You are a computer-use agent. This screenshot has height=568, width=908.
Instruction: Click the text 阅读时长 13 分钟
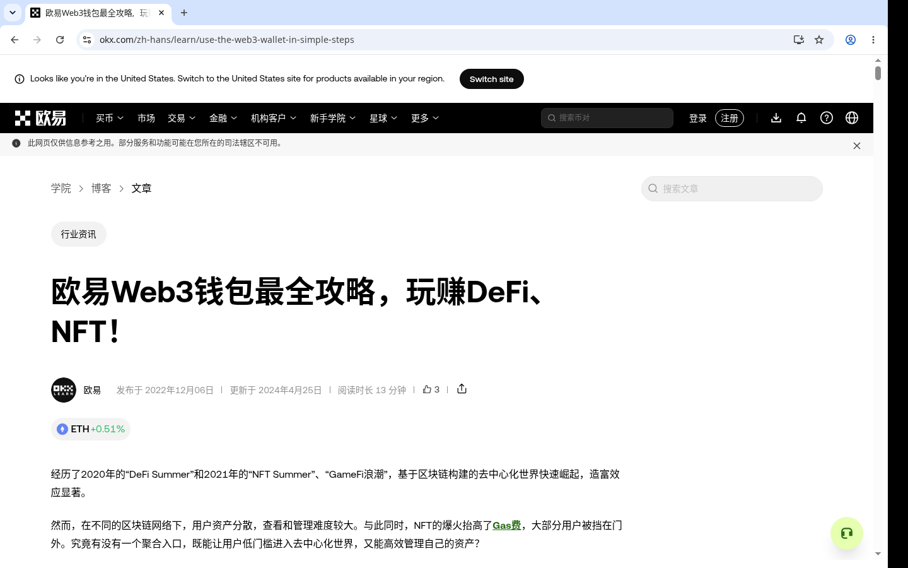point(372,390)
